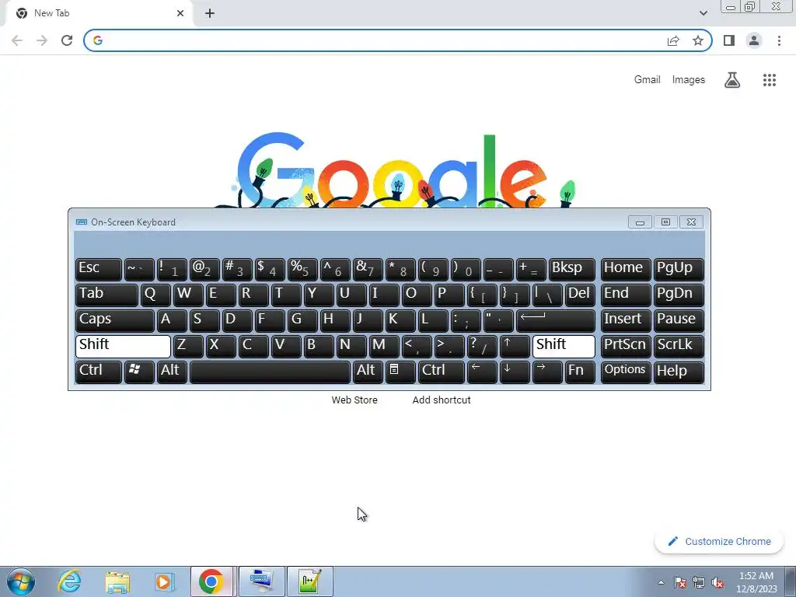
Task: Click the PrtScn key
Action: click(626, 346)
